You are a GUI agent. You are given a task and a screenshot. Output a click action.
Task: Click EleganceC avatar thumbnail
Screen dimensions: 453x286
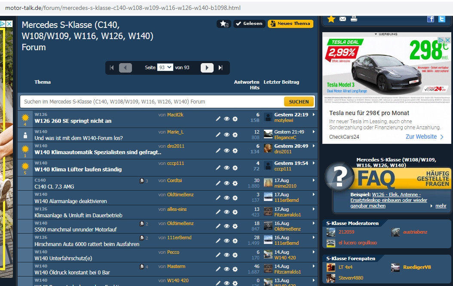(x=268, y=134)
